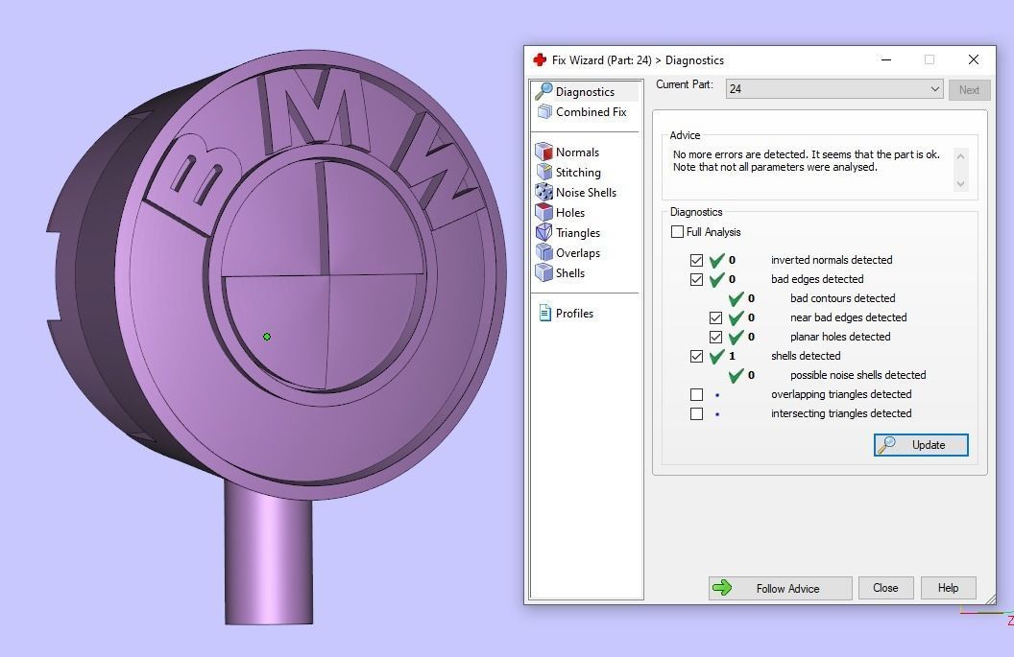Uncheck planar holes detected checkbox
1014x657 pixels.
715,338
